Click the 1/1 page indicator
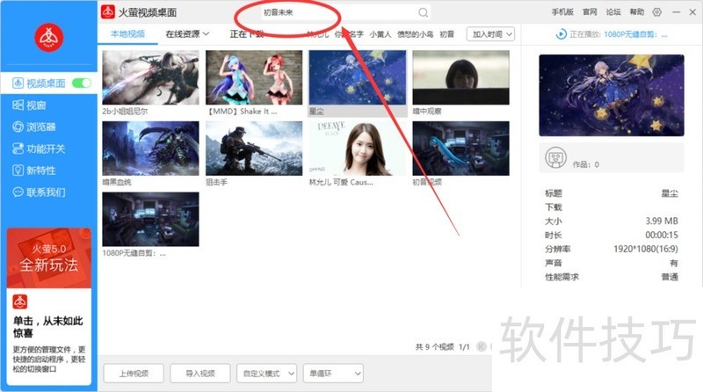The image size is (703, 392). click(464, 346)
